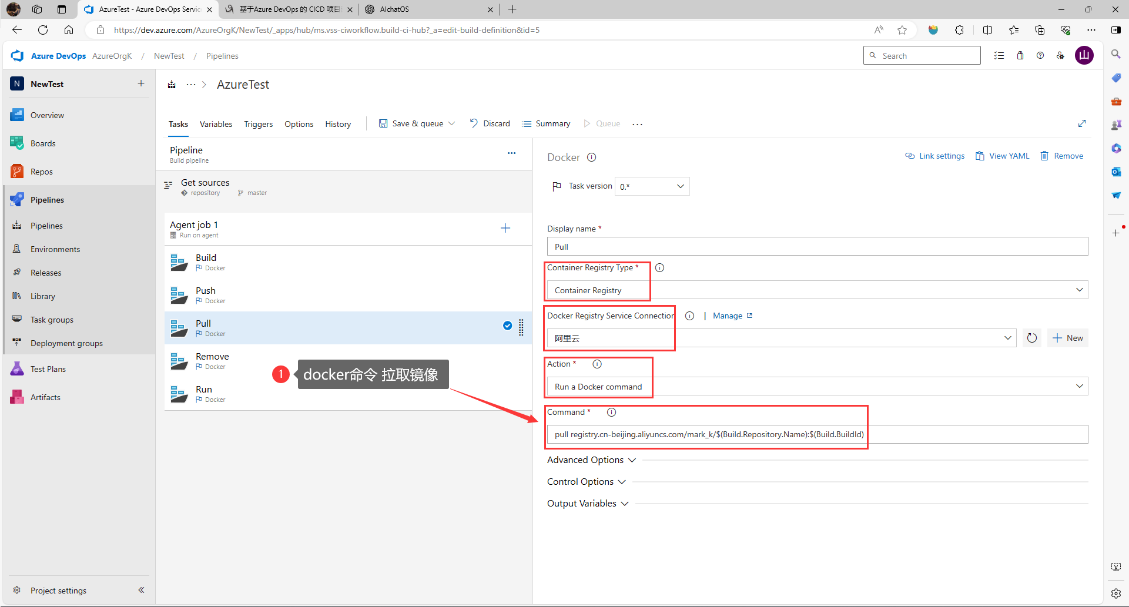Add new item next to NewTest project

click(141, 83)
